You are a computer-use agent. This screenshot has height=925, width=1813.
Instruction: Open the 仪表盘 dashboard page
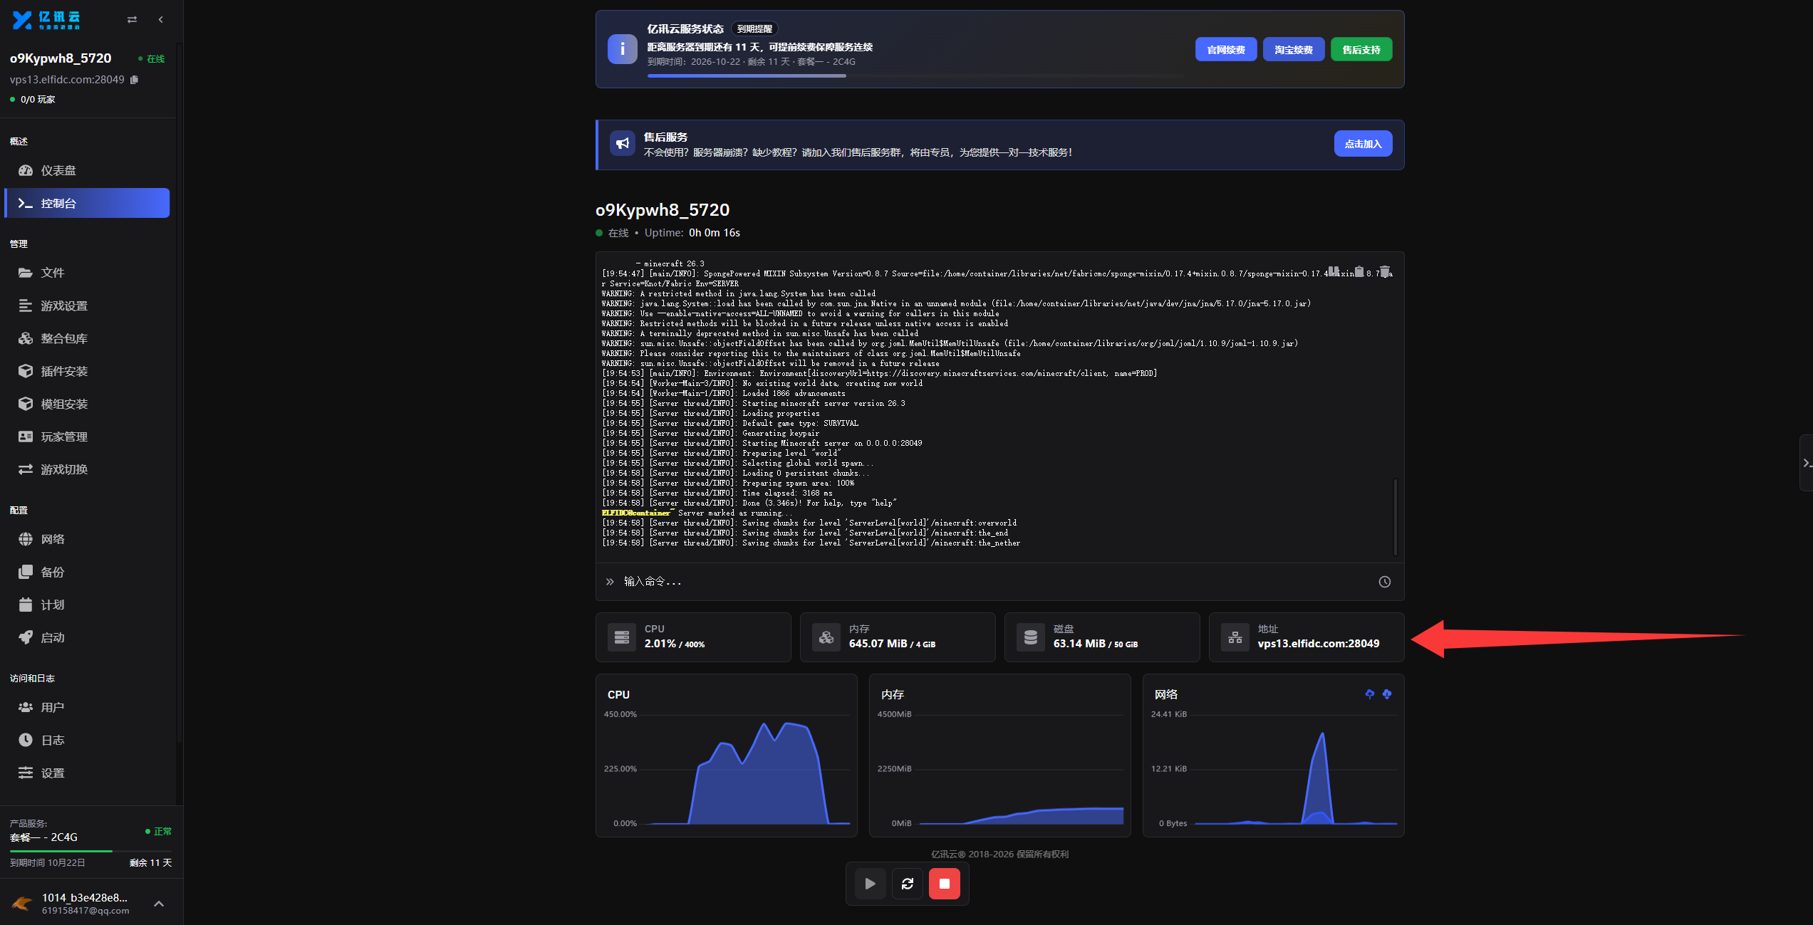(87, 170)
